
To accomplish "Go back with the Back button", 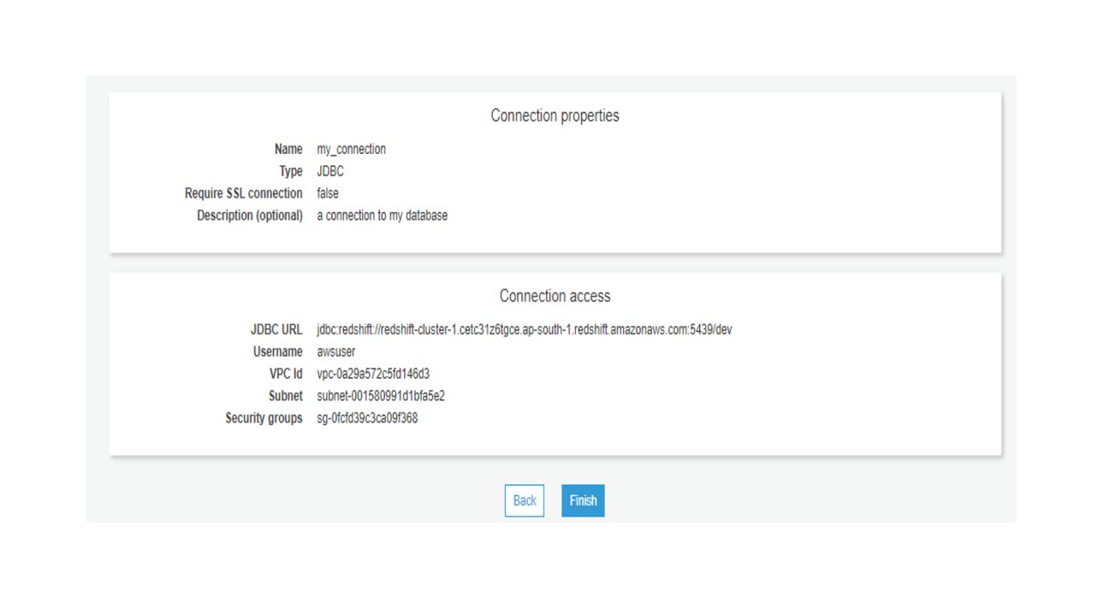I will tap(525, 500).
